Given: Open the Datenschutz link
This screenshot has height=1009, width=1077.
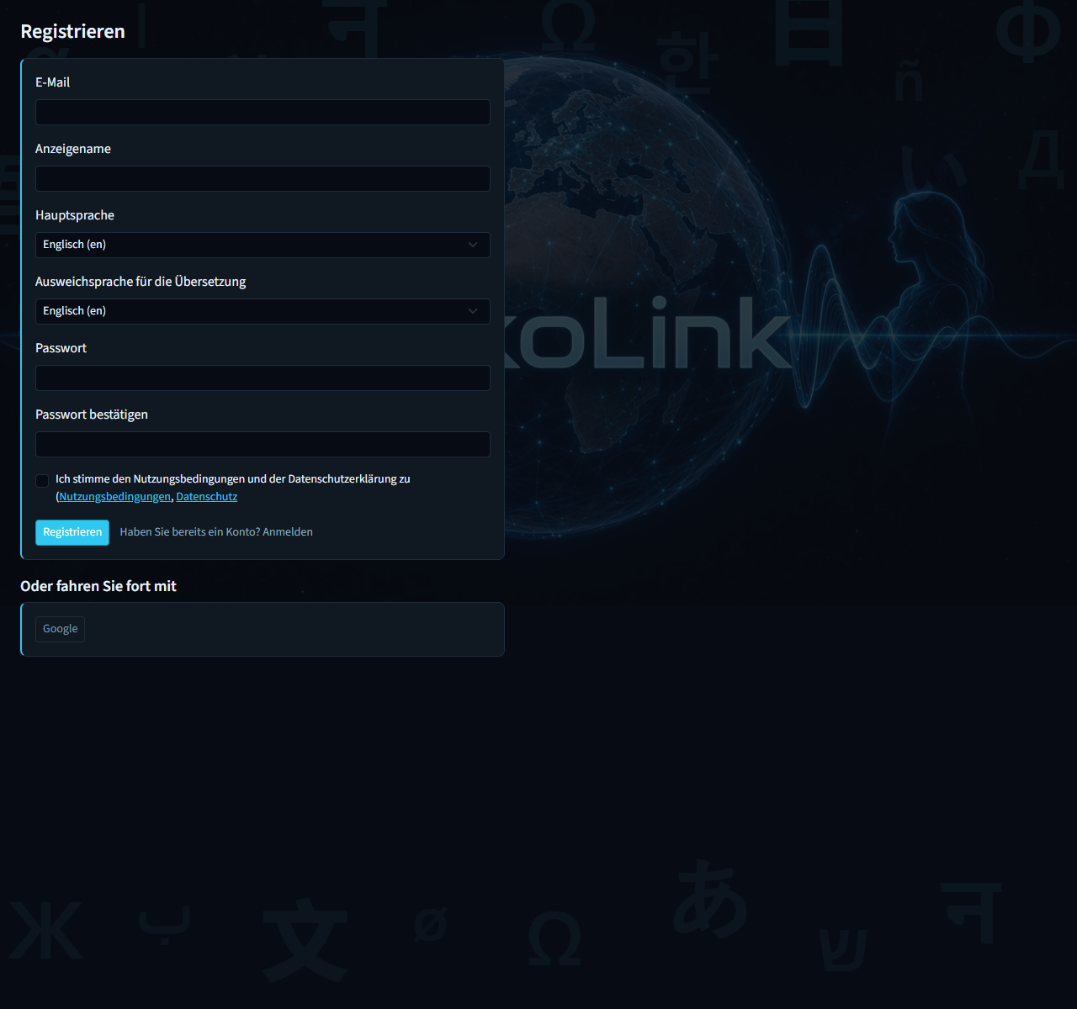Looking at the screenshot, I should 207,497.
